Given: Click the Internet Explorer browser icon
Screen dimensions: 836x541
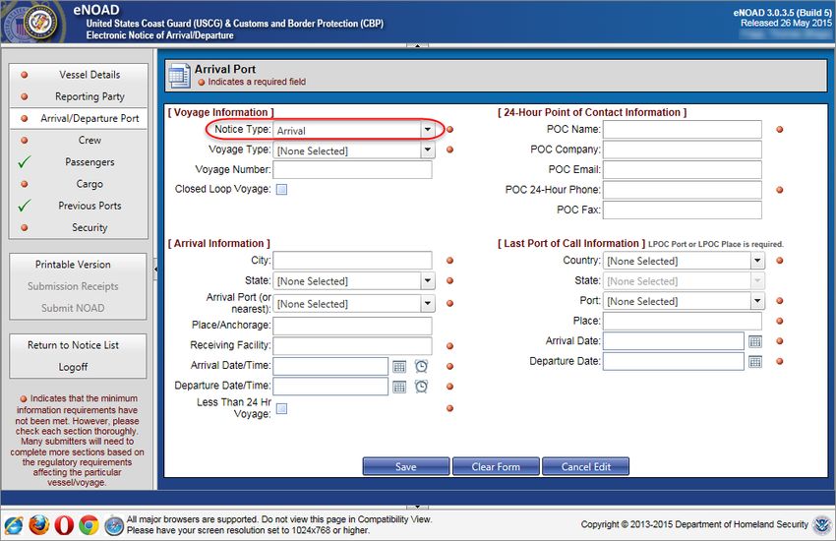Looking at the screenshot, I should [x=14, y=525].
